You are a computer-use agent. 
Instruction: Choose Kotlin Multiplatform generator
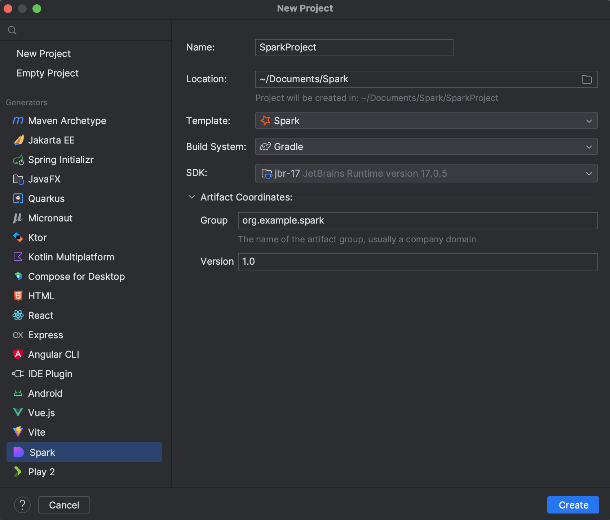71,257
